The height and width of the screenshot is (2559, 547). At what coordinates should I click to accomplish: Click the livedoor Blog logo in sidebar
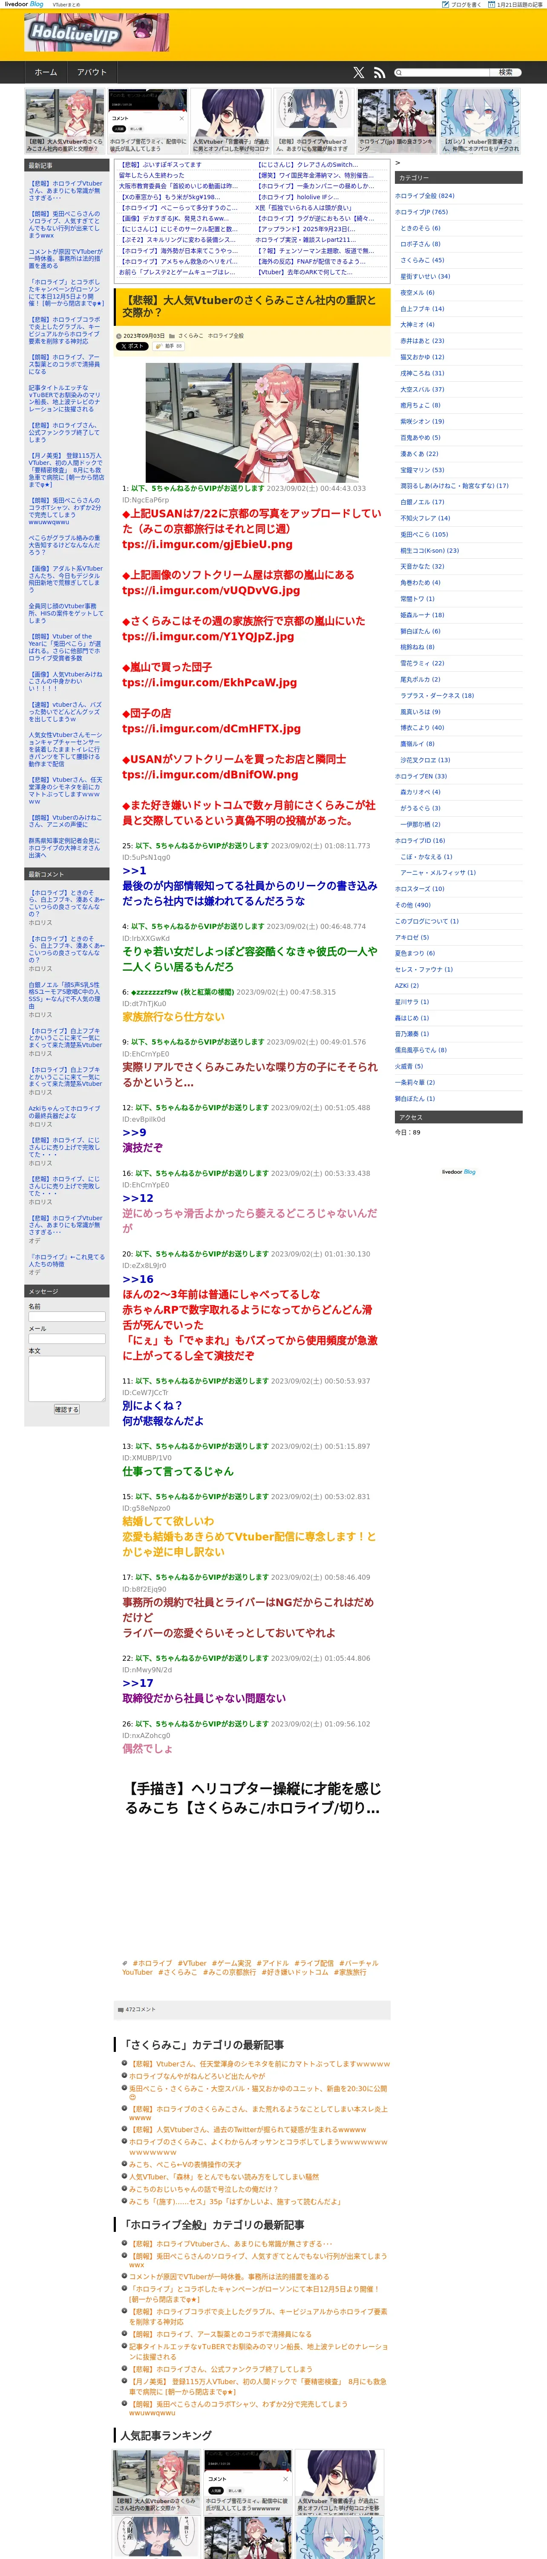pos(459,1171)
